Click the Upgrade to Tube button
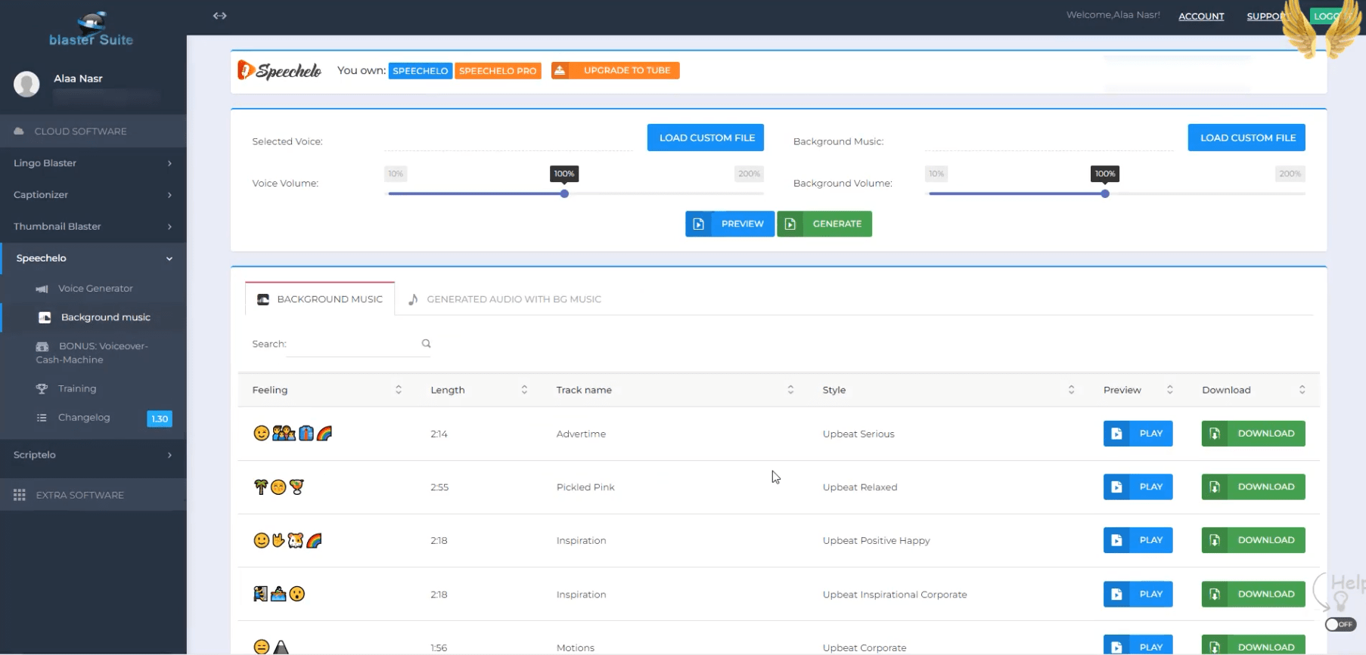This screenshot has width=1366, height=655. pyautogui.click(x=616, y=70)
